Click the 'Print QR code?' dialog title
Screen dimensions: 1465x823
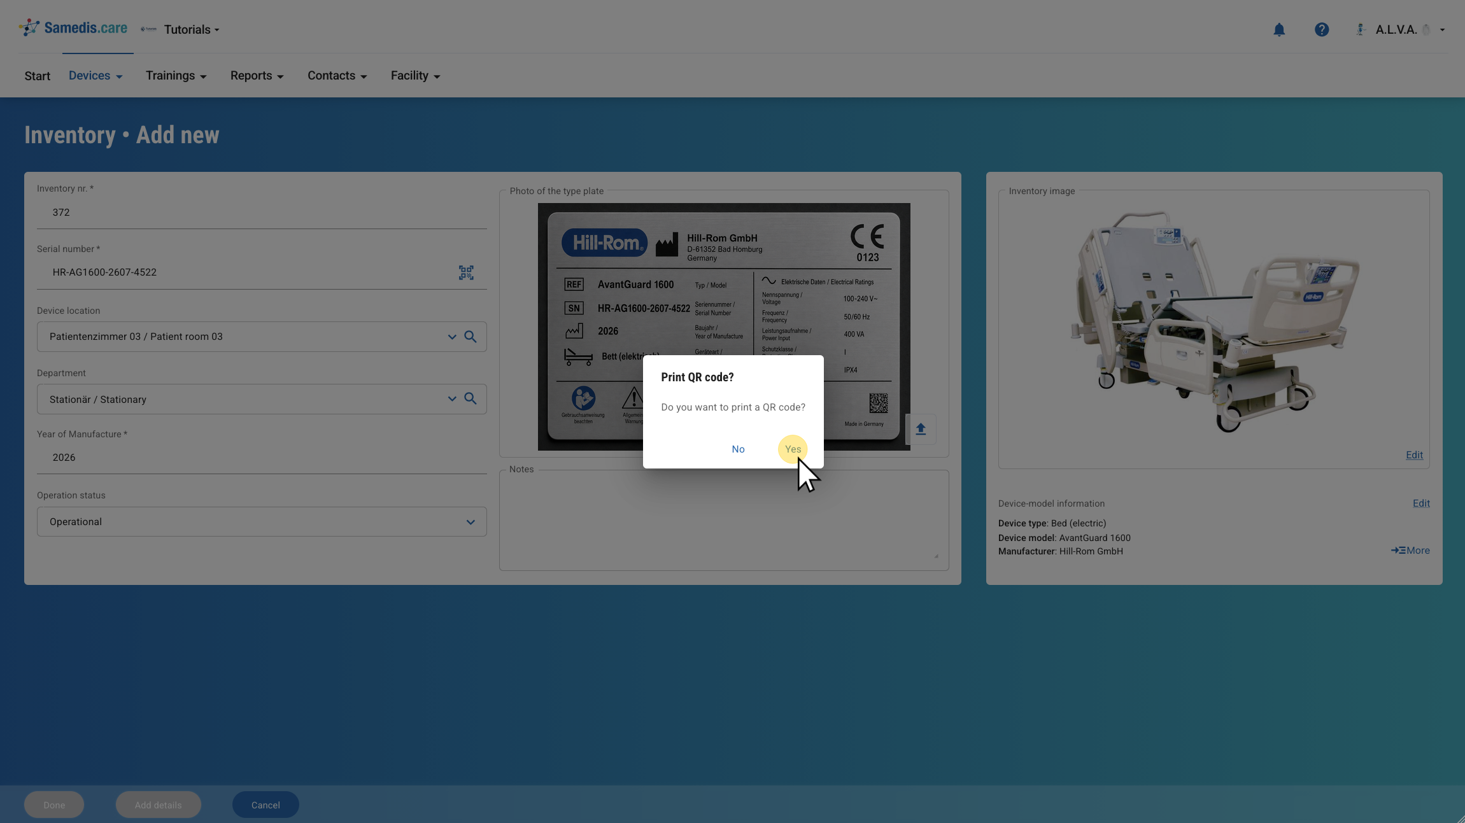tap(697, 377)
